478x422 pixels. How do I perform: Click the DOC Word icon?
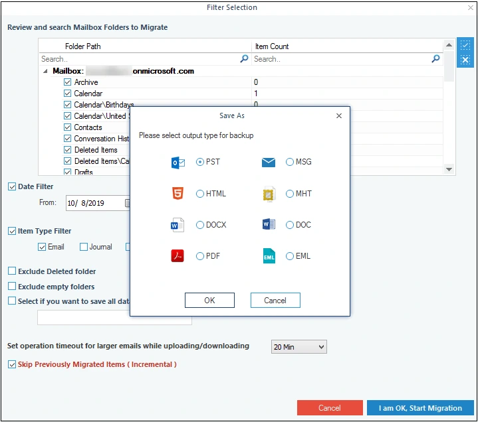pos(269,224)
